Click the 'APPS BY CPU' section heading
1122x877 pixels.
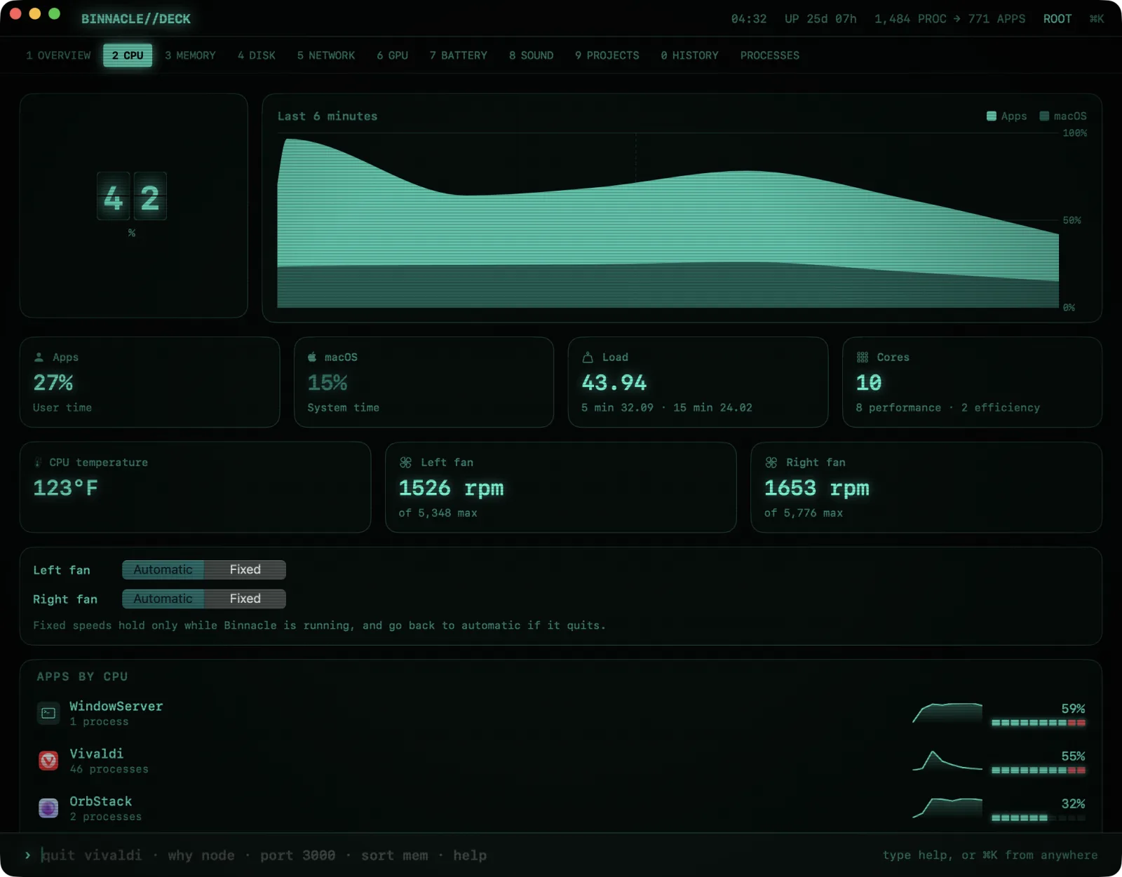coord(82,677)
